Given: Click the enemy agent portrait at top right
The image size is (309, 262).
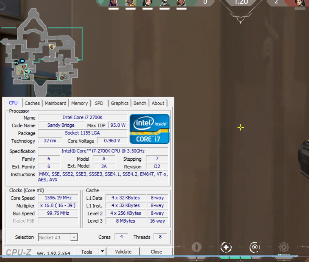Looking at the screenshot, I should pos(300,3).
